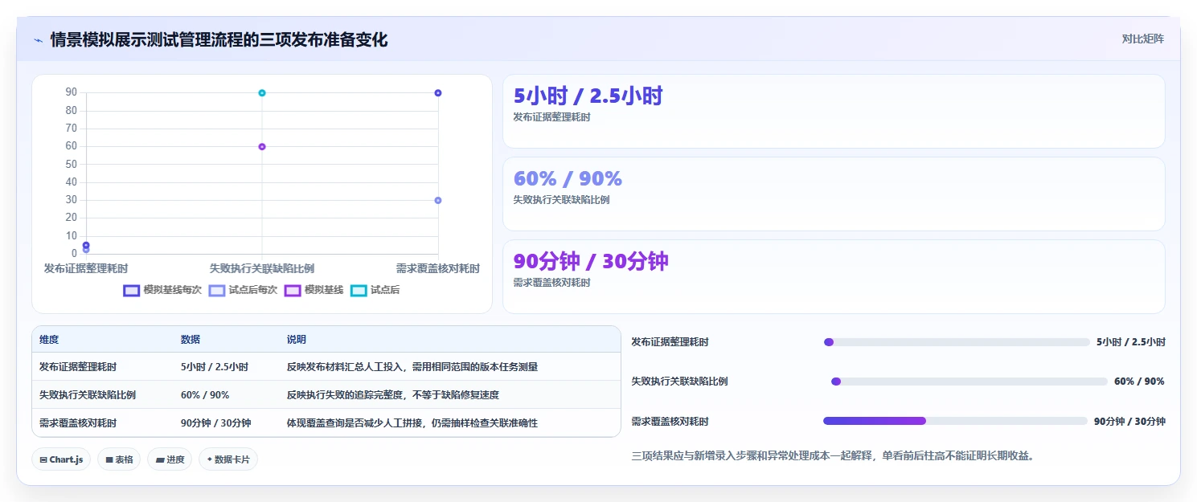Click the y-axis tick label 90
The width and height of the screenshot is (1197, 502).
coord(72,92)
